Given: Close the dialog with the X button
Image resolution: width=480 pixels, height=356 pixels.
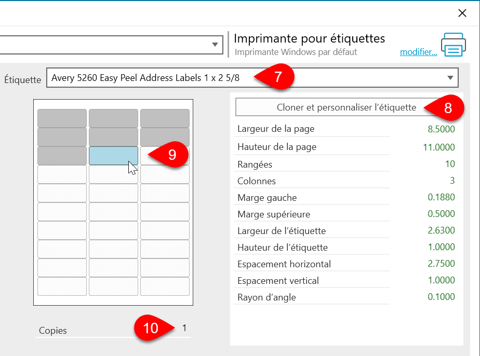Looking at the screenshot, I should [462, 13].
